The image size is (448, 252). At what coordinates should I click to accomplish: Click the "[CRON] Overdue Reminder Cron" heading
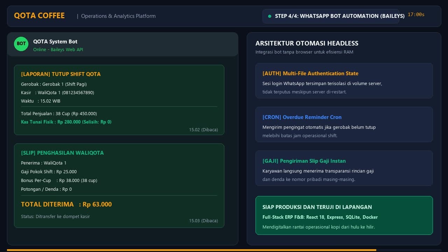[x=302, y=117]
